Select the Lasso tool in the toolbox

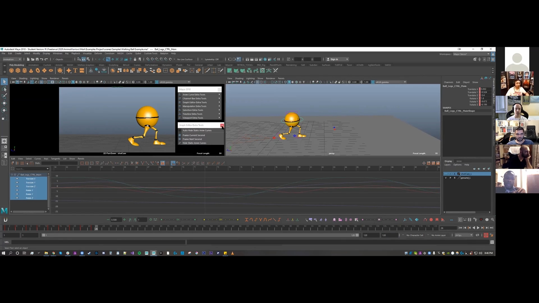click(4, 89)
